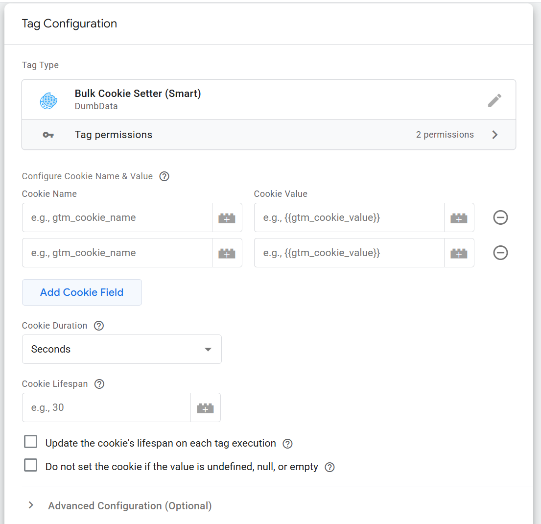
Task: Remove the second cookie row with minus icon
Action: pyautogui.click(x=500, y=253)
